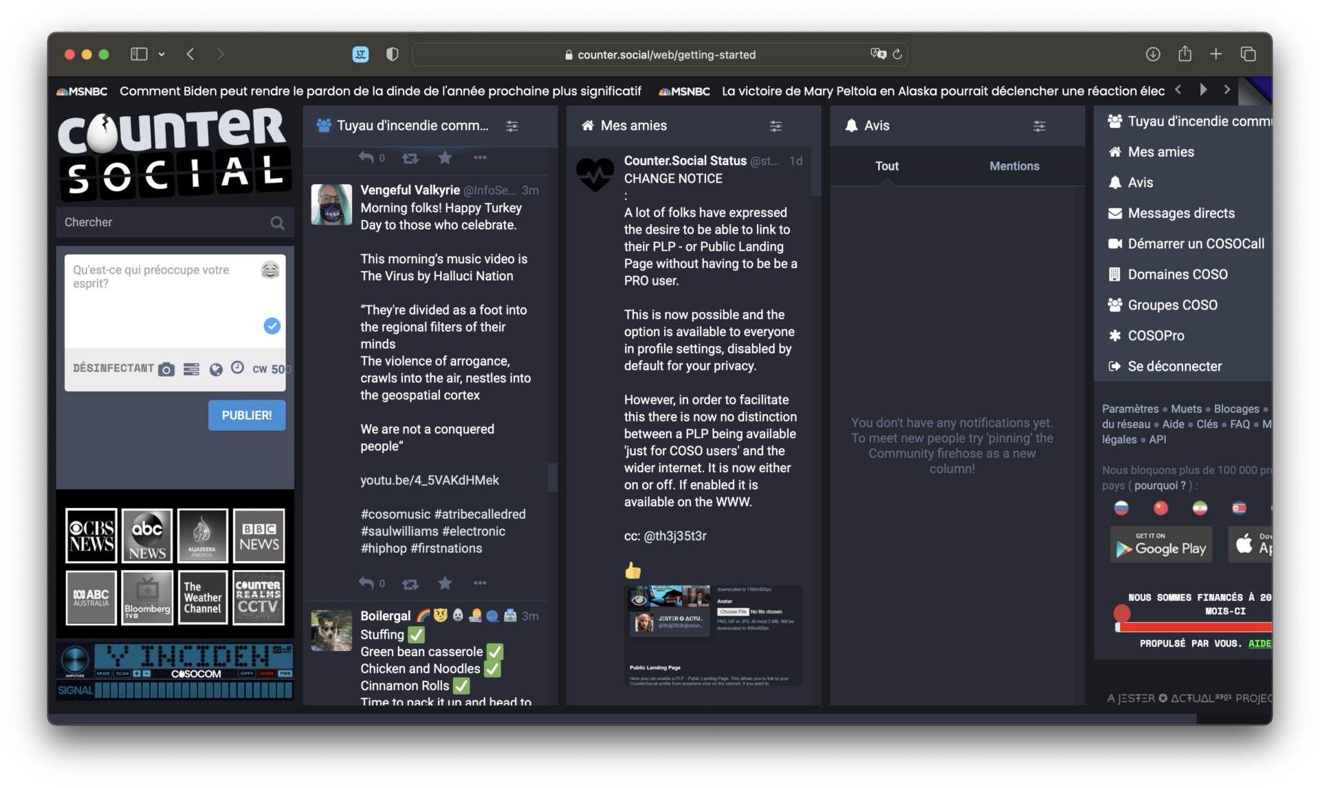The width and height of the screenshot is (1320, 788).
Task: Reply to the topmost firehose post
Action: click(x=366, y=157)
